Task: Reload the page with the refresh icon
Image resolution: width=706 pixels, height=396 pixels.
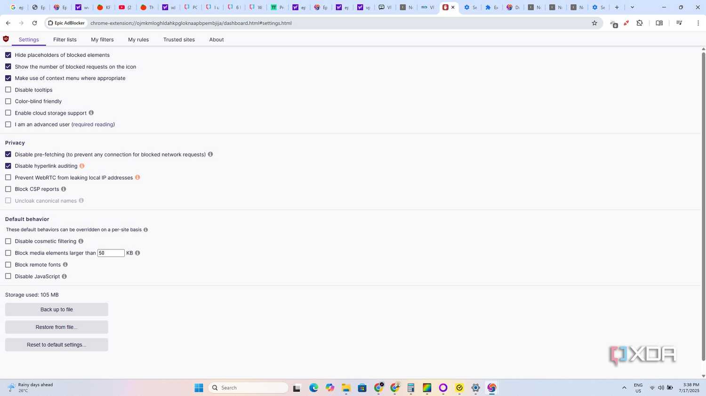Action: click(34, 23)
